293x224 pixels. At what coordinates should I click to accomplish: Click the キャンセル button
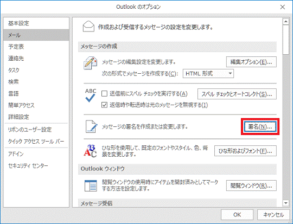pos(273,215)
